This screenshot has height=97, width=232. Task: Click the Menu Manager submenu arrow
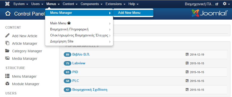[x=110, y=13]
